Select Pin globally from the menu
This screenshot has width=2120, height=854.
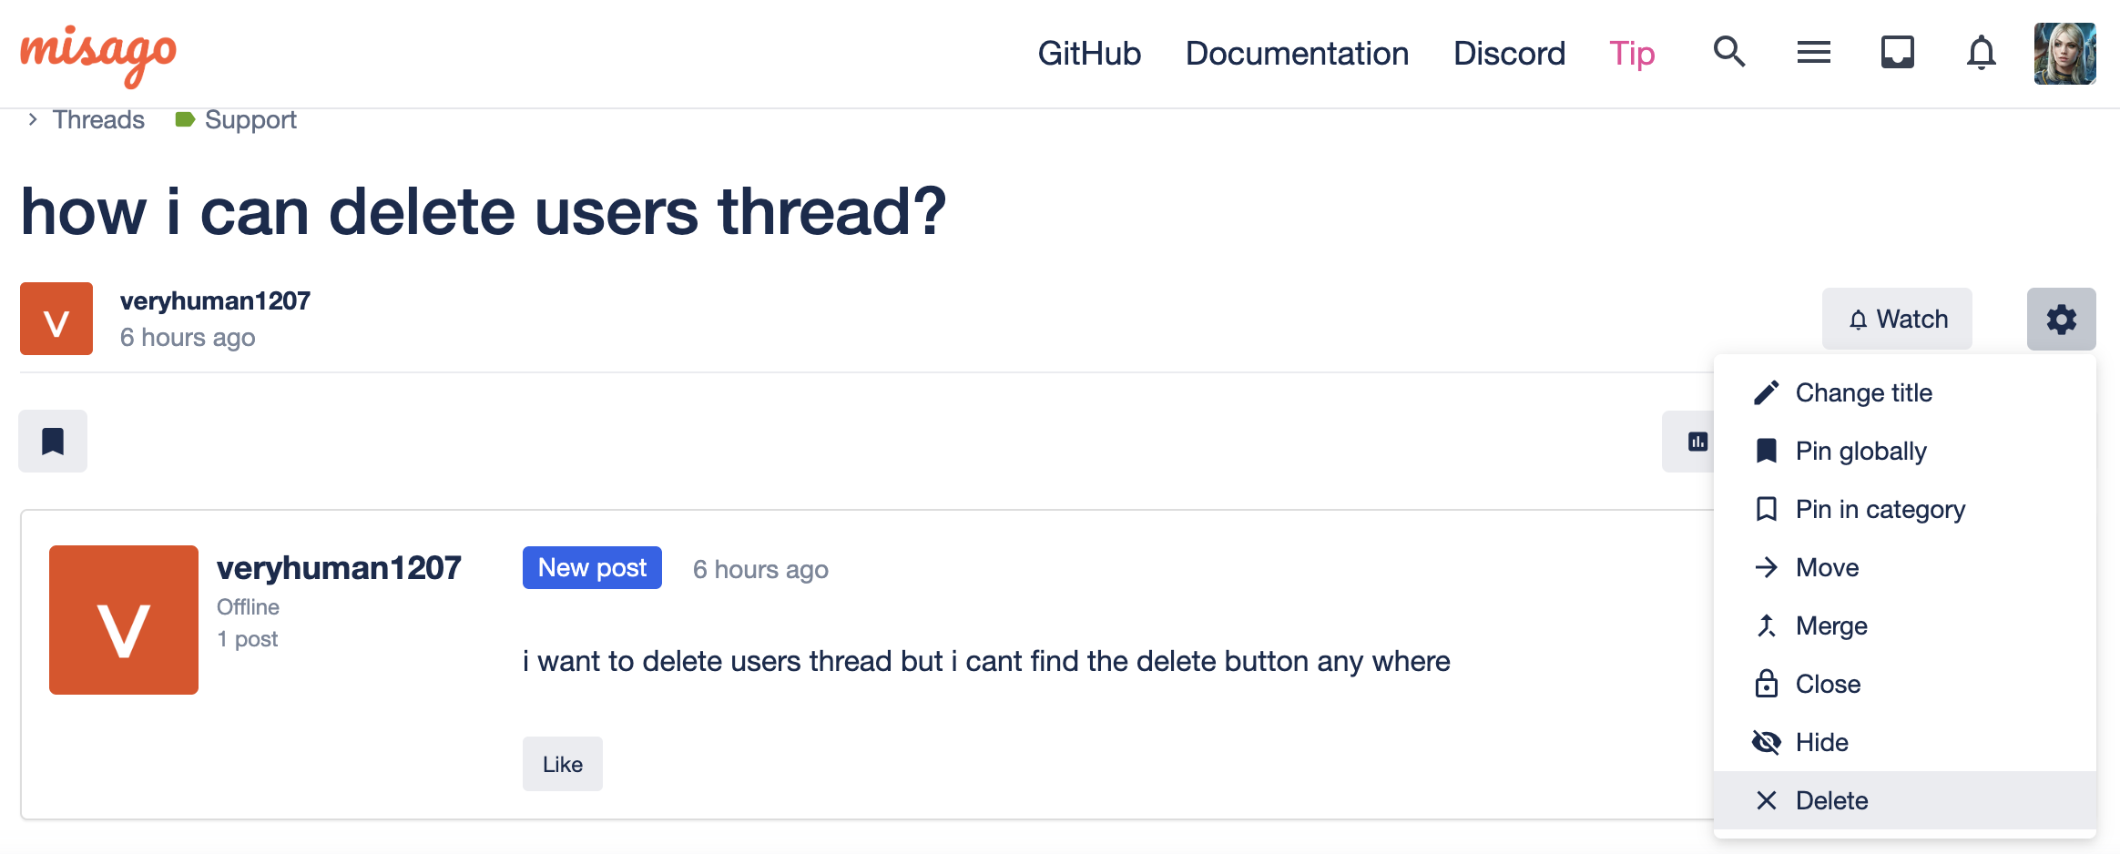point(1860,452)
